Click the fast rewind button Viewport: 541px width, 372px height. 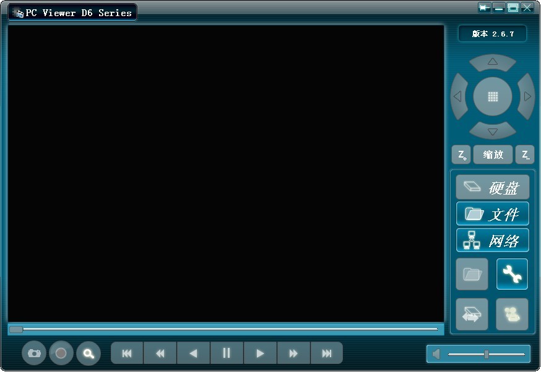pyautogui.click(x=160, y=353)
